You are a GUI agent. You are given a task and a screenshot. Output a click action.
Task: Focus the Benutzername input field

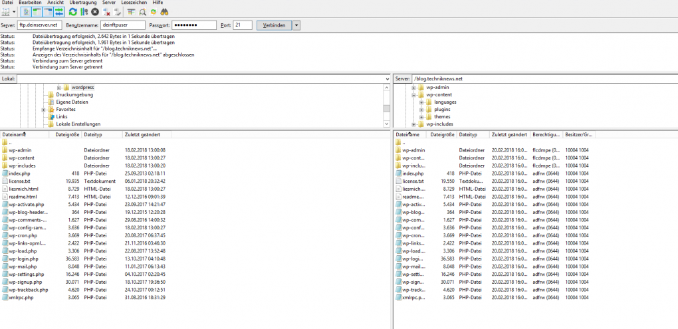123,25
